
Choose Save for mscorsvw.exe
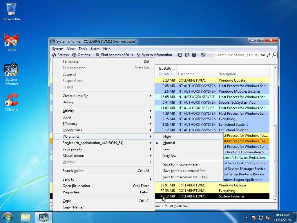tap(189, 164)
